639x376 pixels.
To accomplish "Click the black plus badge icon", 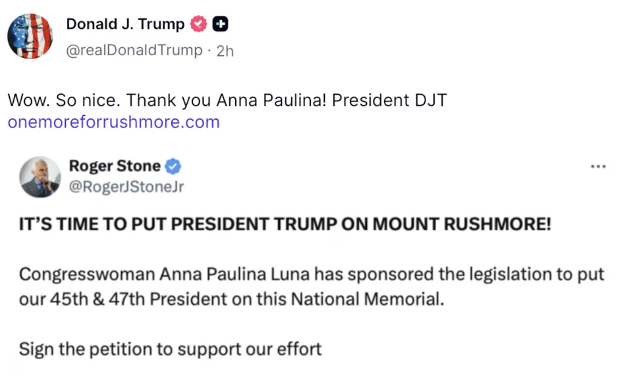I will pos(221,24).
